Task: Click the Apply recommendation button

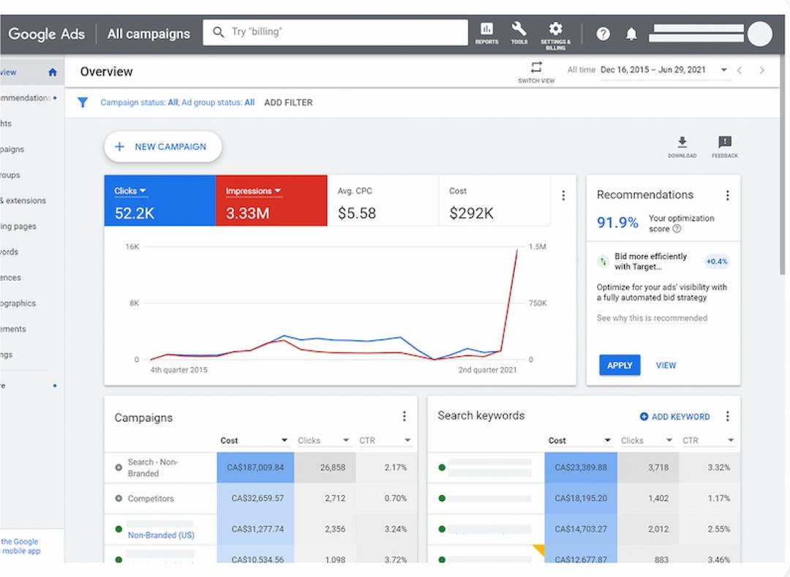Action: click(x=620, y=365)
